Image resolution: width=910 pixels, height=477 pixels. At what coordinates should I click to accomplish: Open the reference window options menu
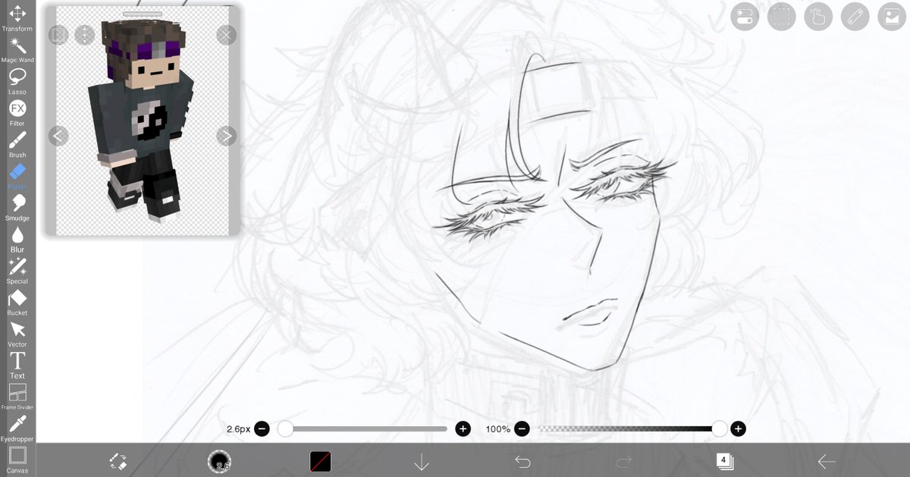pos(84,35)
